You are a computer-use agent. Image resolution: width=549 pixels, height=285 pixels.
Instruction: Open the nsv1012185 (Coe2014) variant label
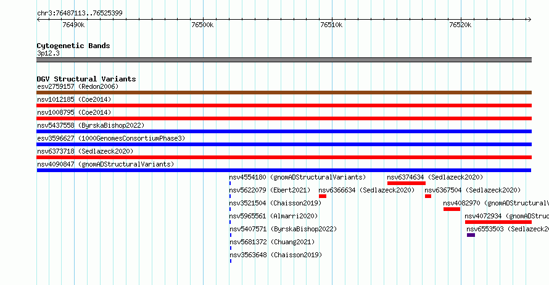(x=74, y=99)
